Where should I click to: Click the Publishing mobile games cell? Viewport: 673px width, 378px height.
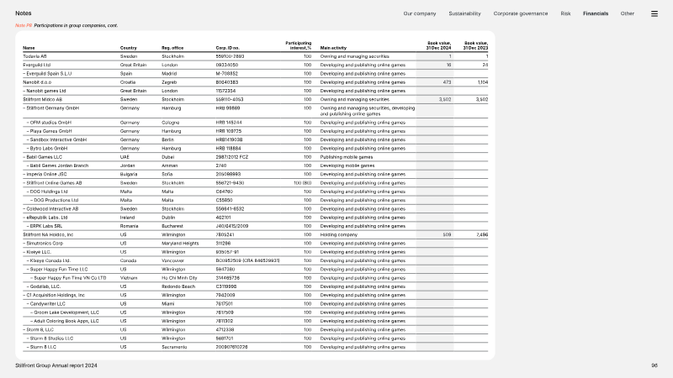(x=347, y=157)
